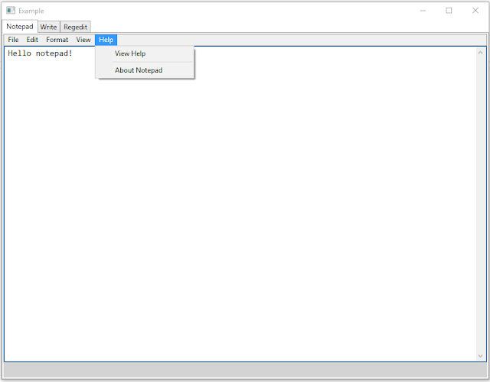
Task: Open the Edit menu
Action: [32, 40]
